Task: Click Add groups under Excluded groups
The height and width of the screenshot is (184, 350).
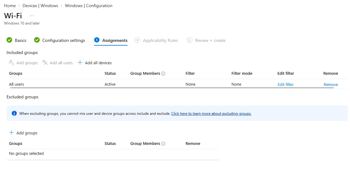Action: 23,133
